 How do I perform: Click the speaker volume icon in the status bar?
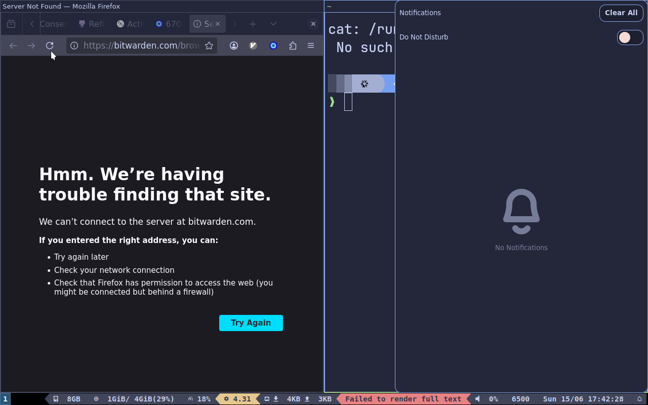(x=477, y=399)
